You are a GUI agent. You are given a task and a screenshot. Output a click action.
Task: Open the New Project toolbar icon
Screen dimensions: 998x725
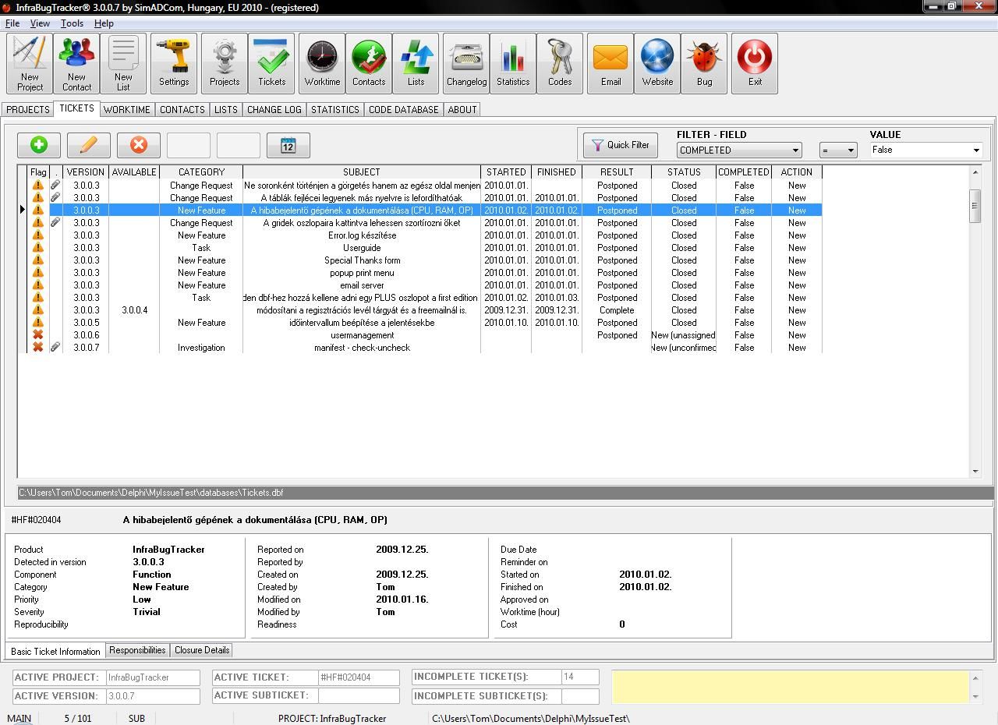click(30, 64)
